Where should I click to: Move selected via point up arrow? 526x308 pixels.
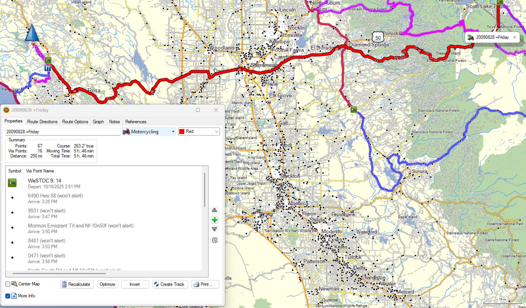[x=214, y=210]
